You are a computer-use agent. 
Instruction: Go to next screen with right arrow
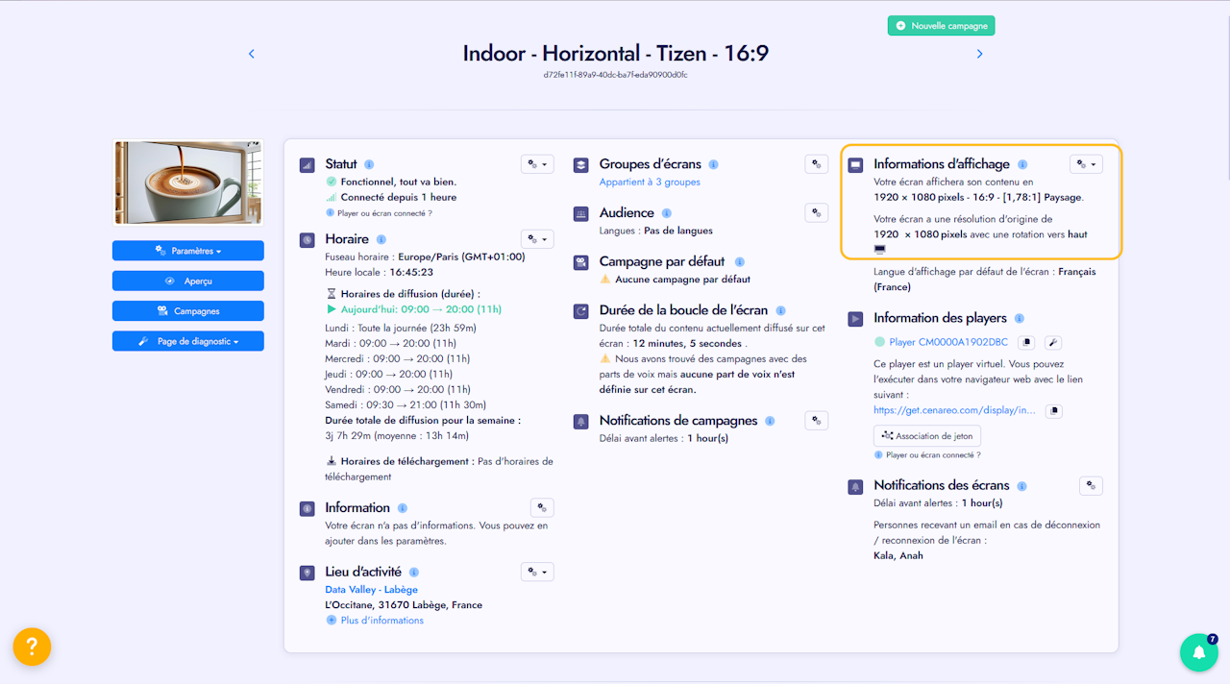tap(979, 54)
